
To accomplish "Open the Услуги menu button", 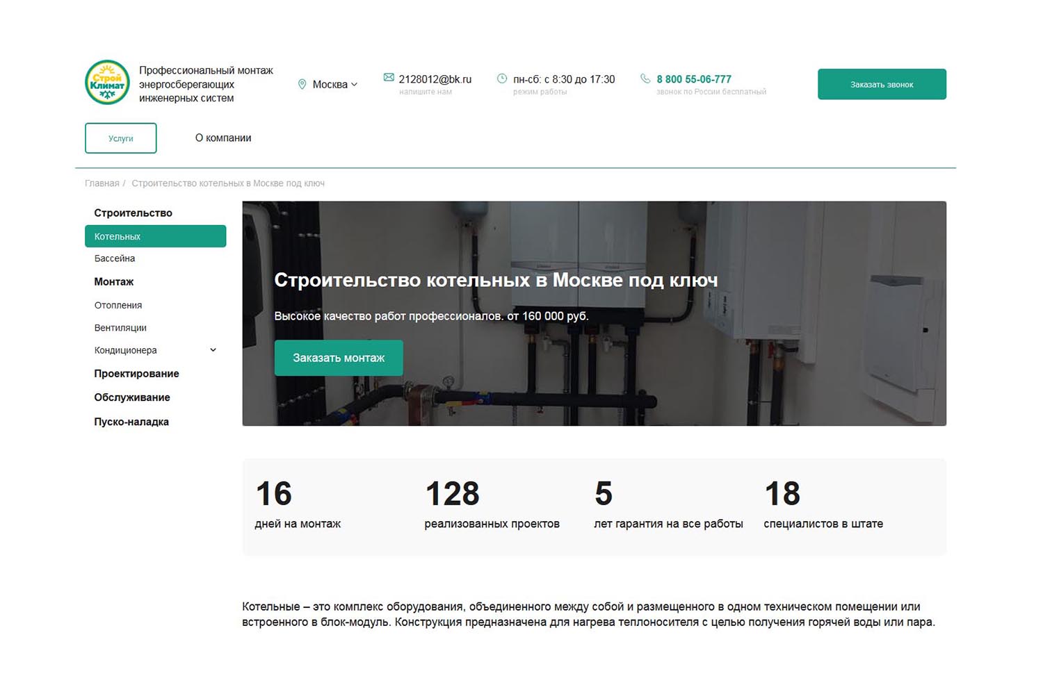I will [121, 138].
